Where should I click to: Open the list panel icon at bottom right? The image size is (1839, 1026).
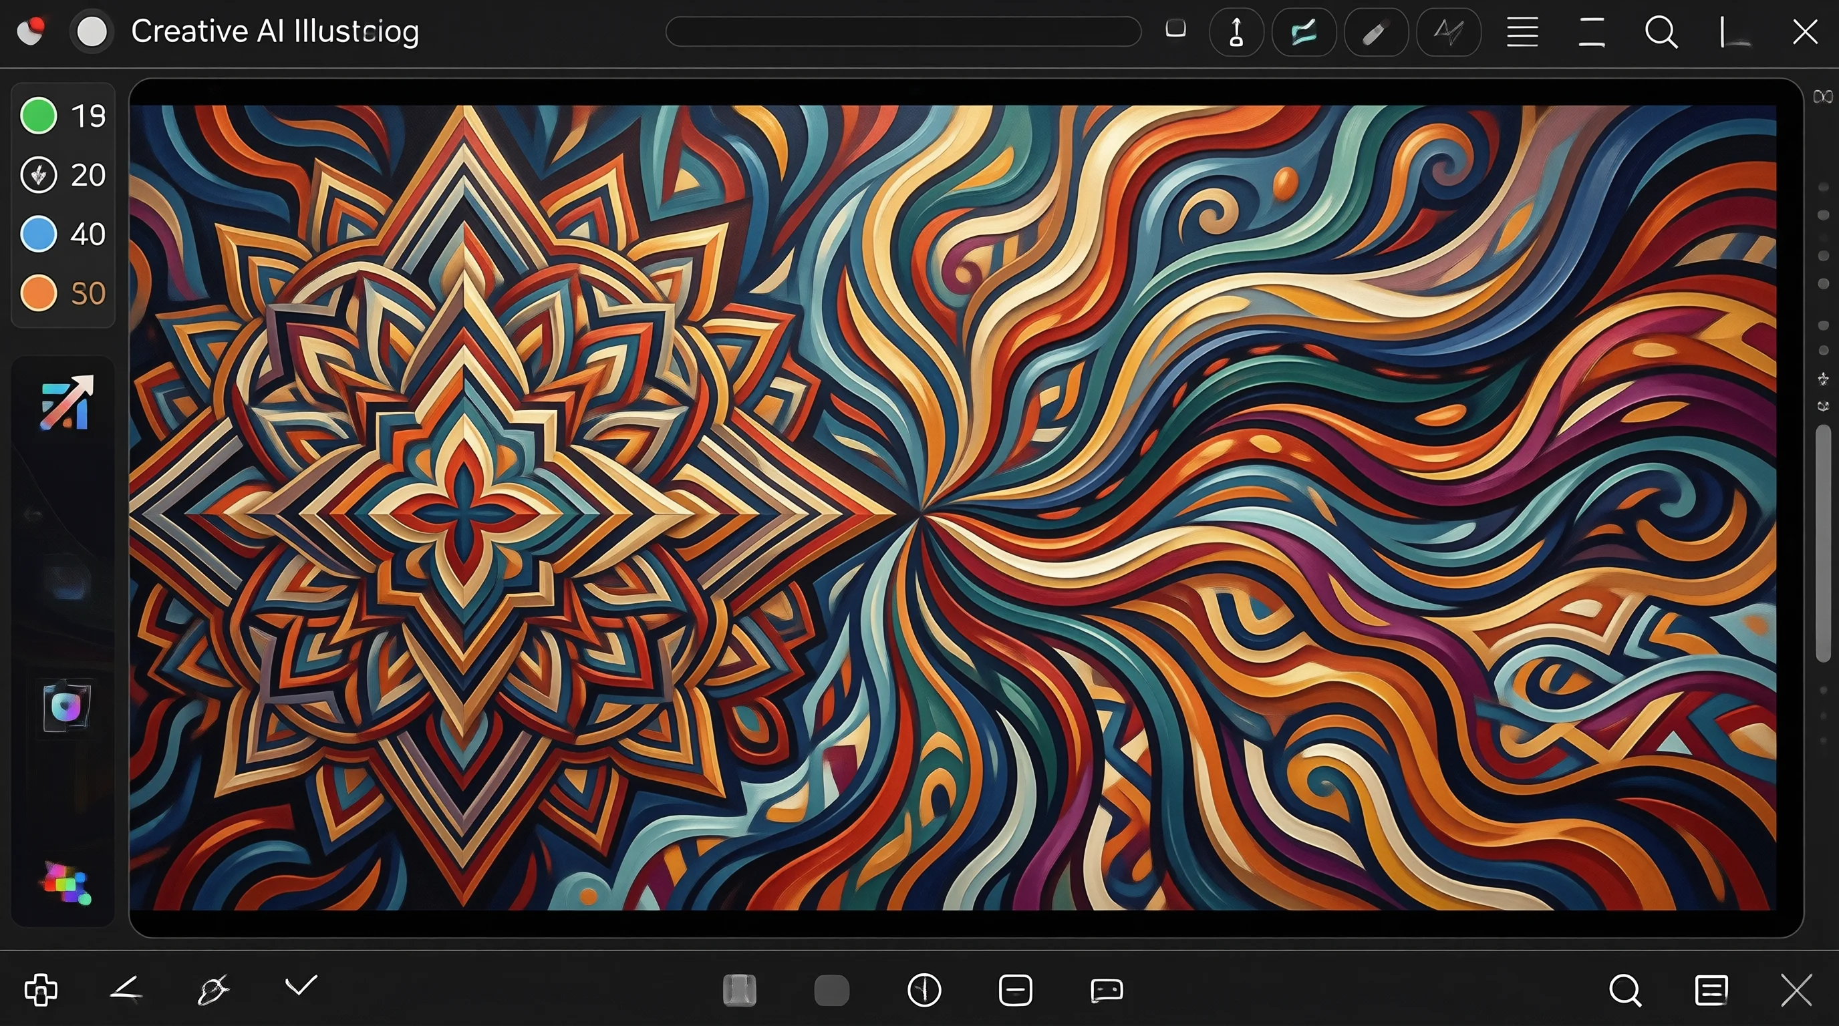1711,991
